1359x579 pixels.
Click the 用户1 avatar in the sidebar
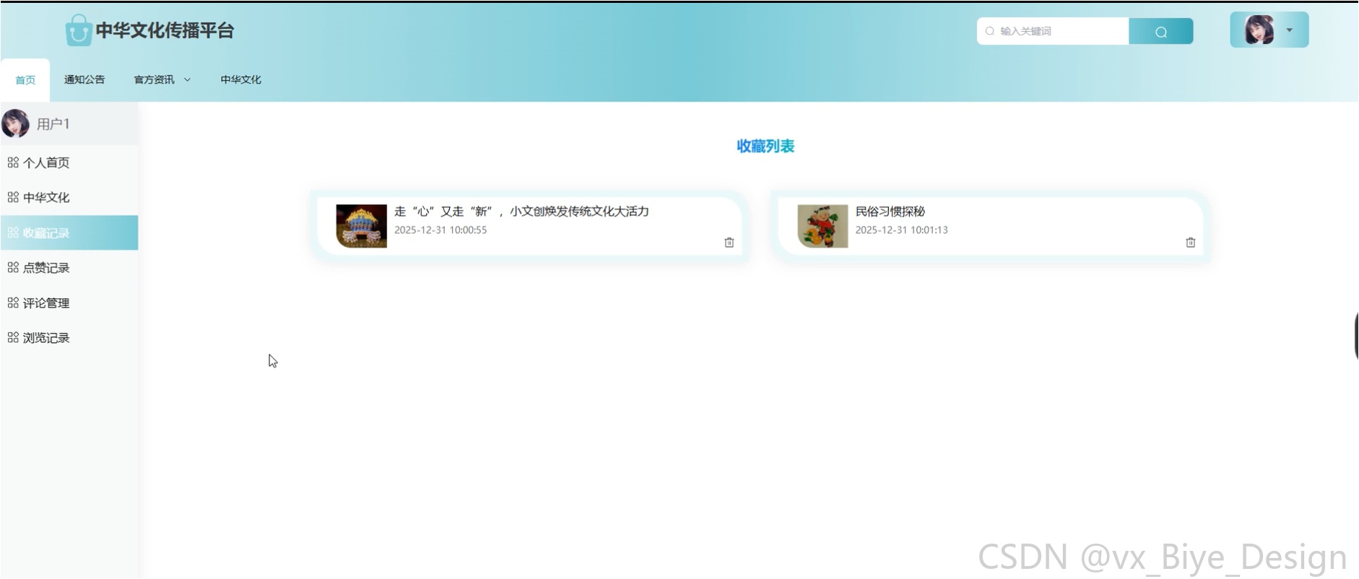click(16, 123)
